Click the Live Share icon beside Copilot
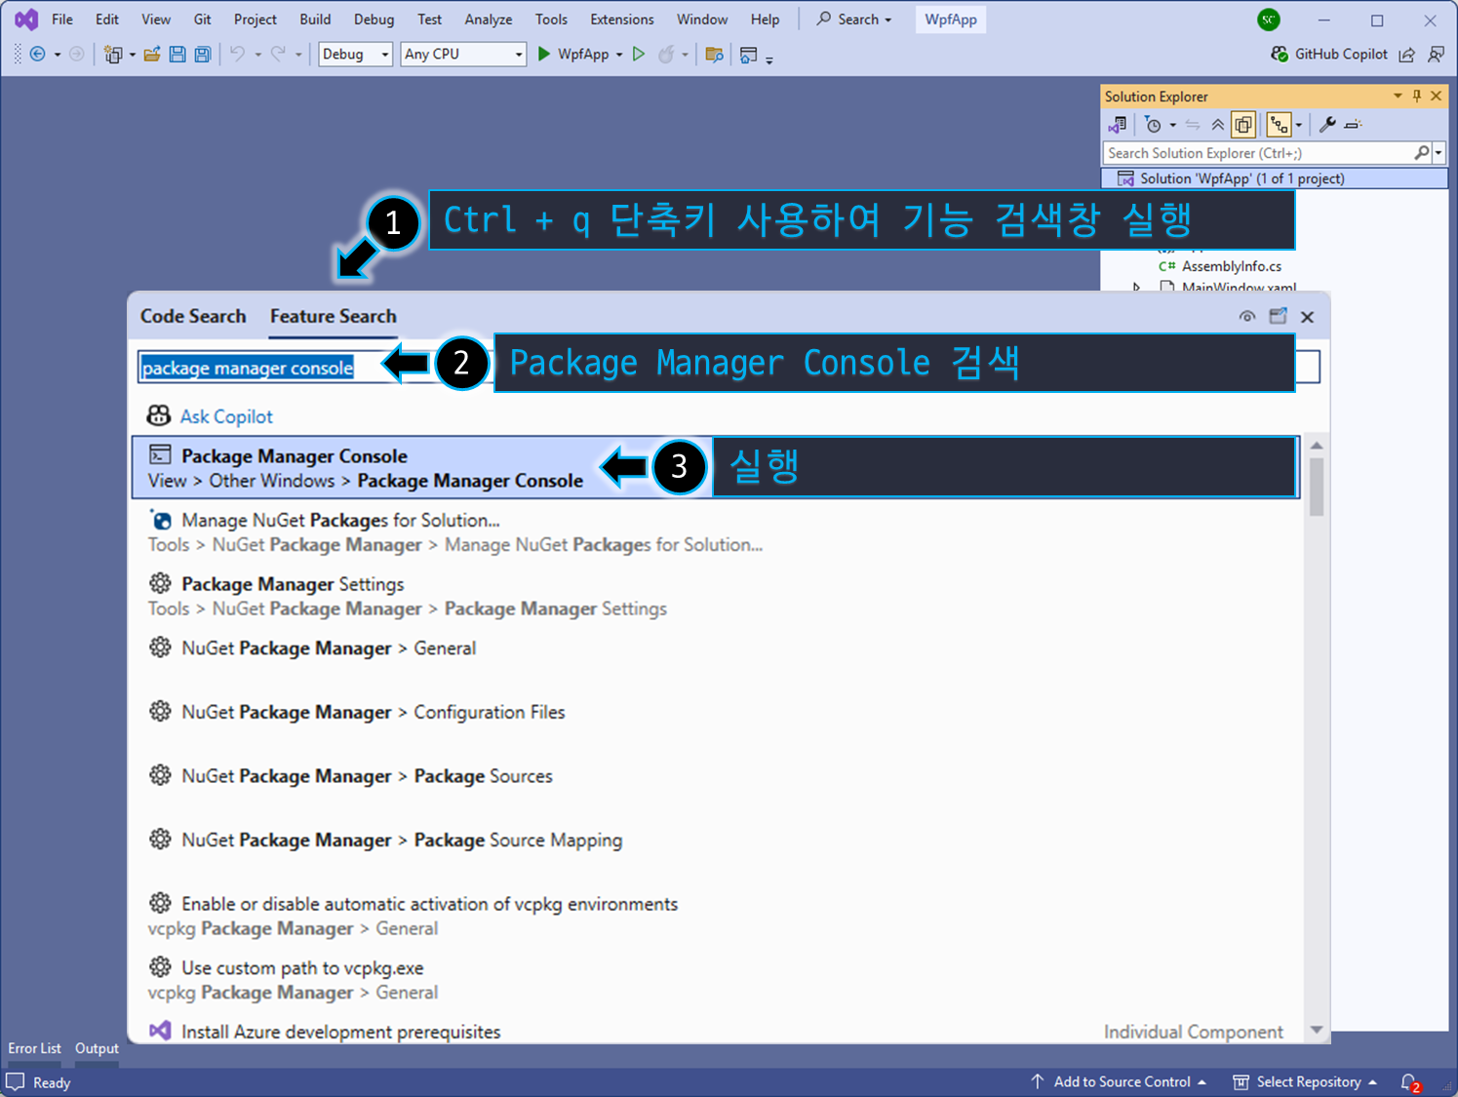The width and height of the screenshot is (1458, 1097). (1407, 55)
